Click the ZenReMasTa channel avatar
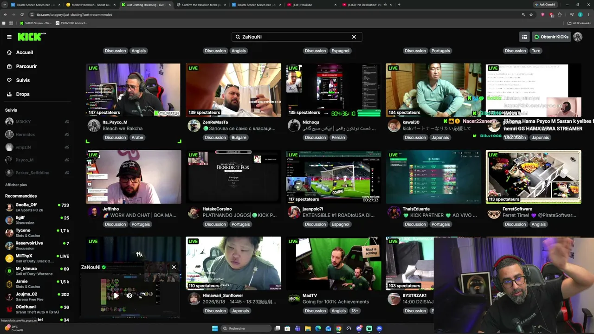This screenshot has height=334, width=594. click(194, 125)
